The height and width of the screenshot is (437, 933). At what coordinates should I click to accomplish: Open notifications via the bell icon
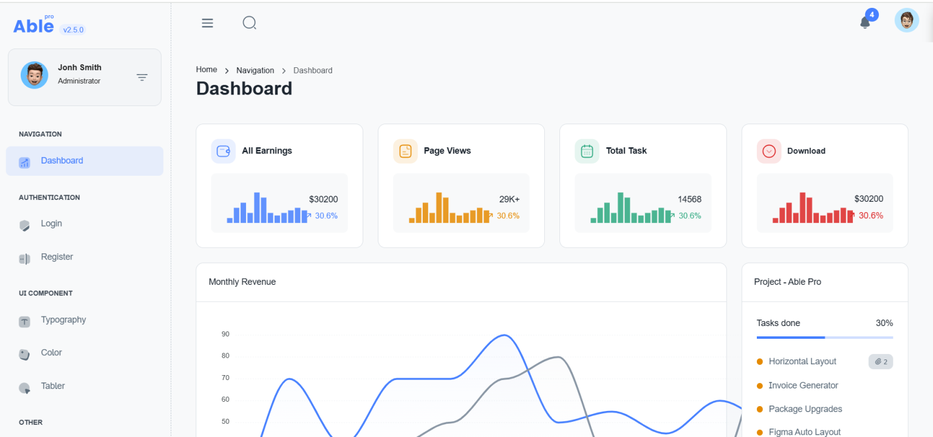865,22
